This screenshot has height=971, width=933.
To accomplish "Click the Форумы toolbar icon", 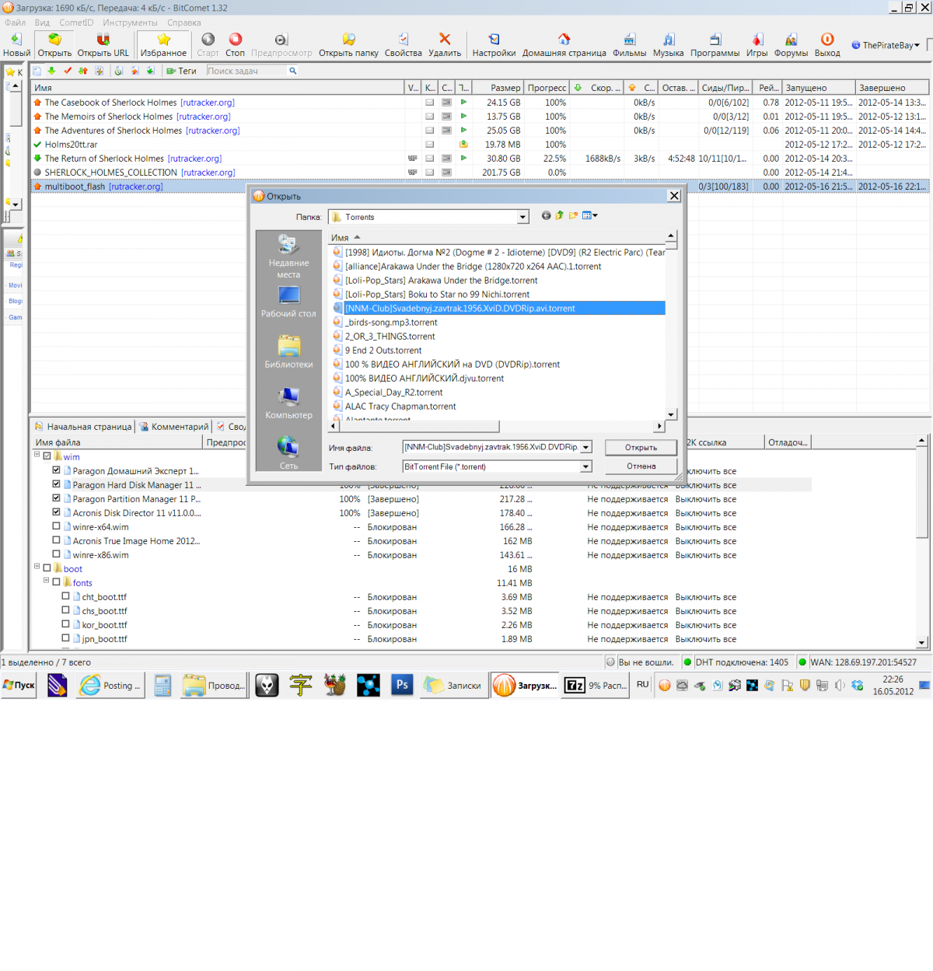I will coord(791,39).
